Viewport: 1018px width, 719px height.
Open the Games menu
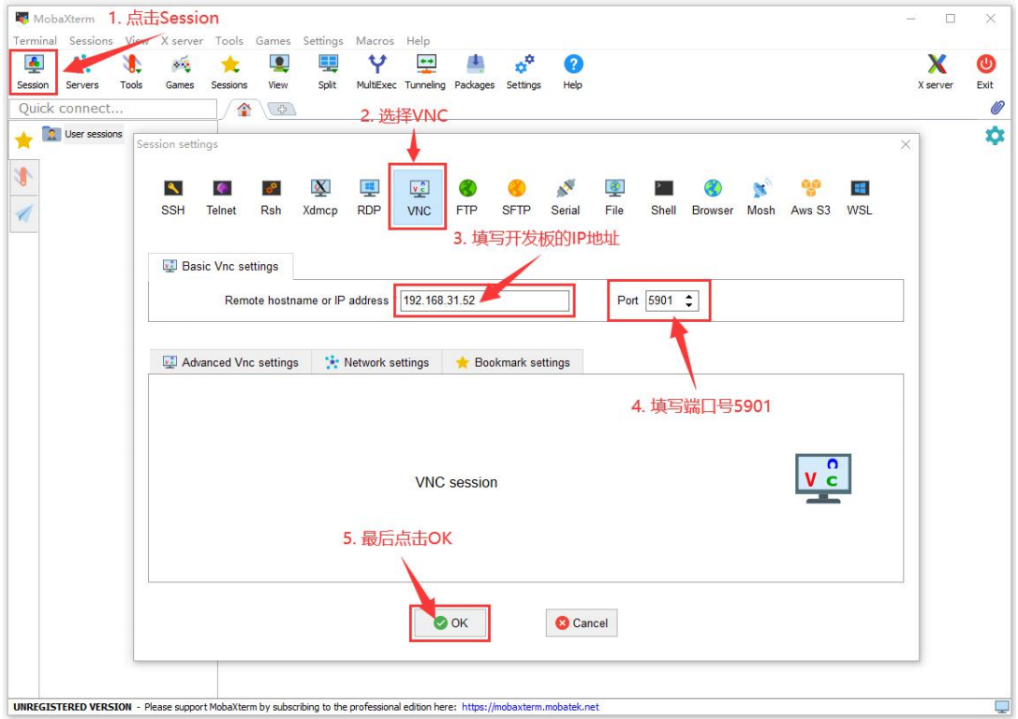tap(273, 40)
